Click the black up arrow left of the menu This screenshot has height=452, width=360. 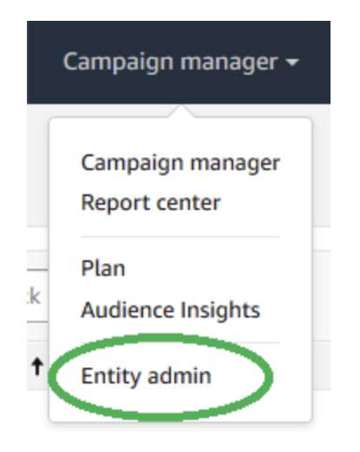click(x=37, y=366)
